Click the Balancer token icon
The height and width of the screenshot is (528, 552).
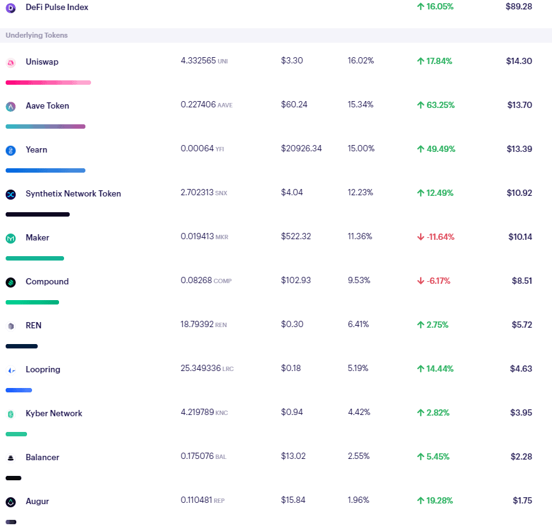[x=11, y=458]
